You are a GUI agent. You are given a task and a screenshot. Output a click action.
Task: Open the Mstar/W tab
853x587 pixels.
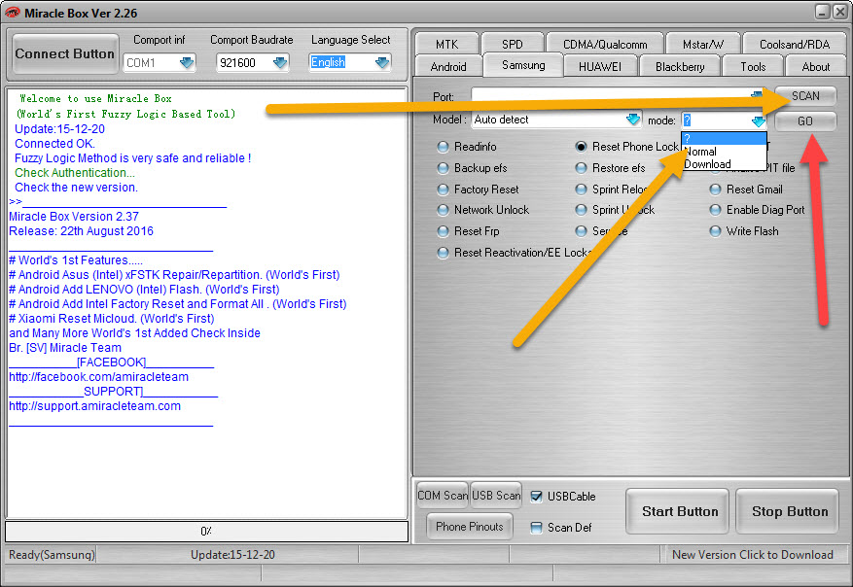point(703,44)
